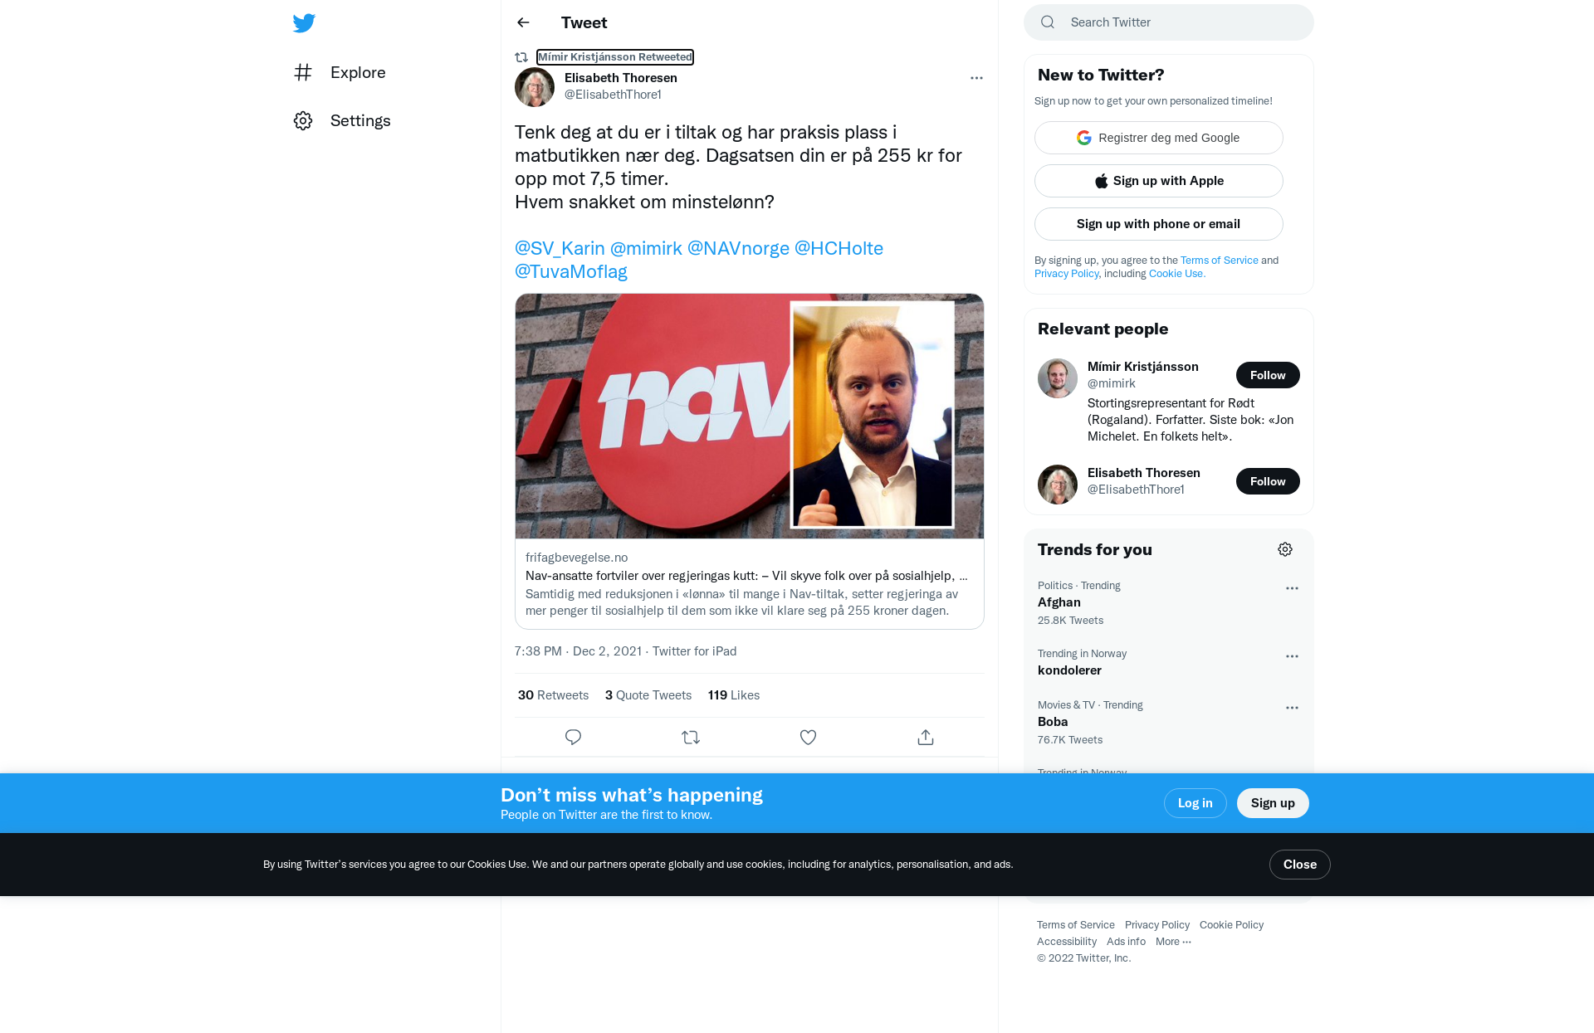Retweet using the retweet arrows icon
1594x1033 pixels.
click(x=691, y=737)
